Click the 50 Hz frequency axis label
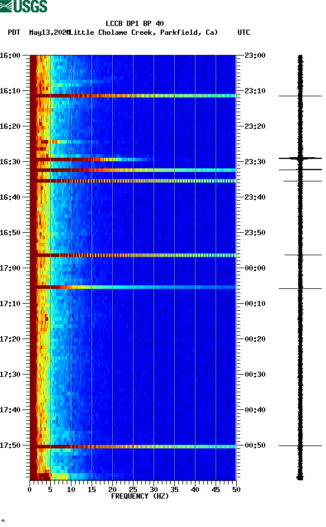This screenshot has height=527, width=326. click(236, 490)
